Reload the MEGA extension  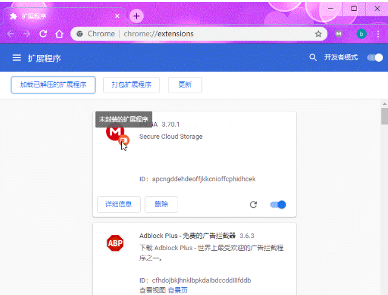pos(253,205)
